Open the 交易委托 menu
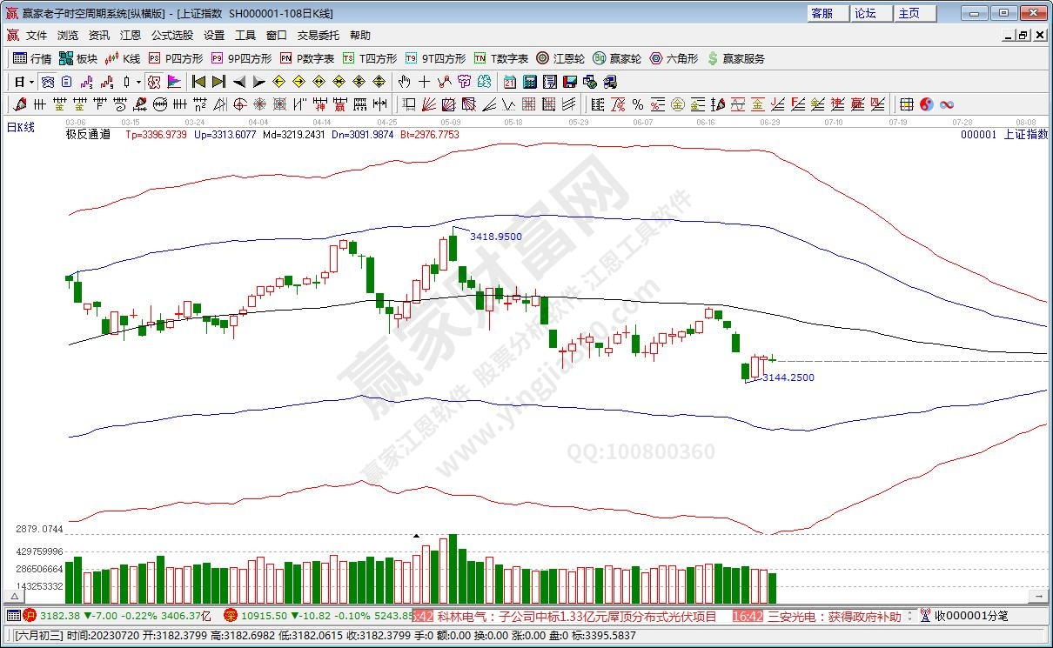This screenshot has height=648, width=1053. pyautogui.click(x=319, y=36)
